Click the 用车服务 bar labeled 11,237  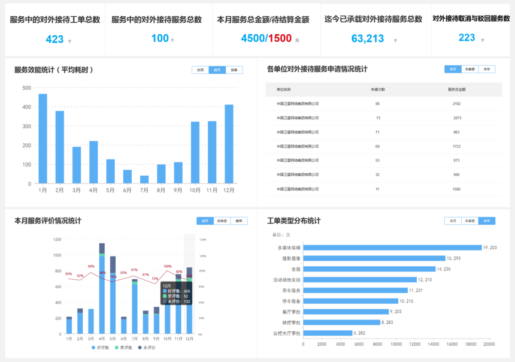[355, 290]
